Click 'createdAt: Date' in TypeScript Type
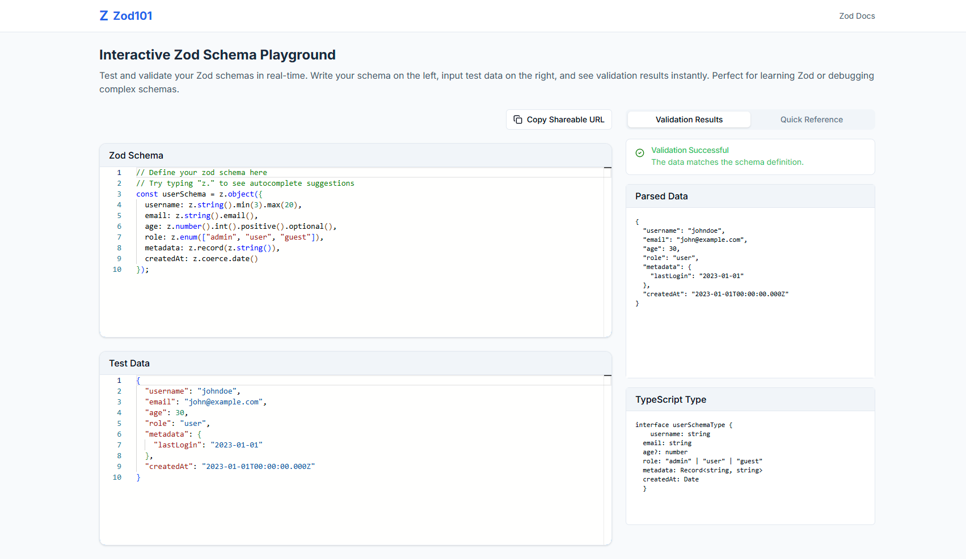The height and width of the screenshot is (559, 966). pos(670,479)
